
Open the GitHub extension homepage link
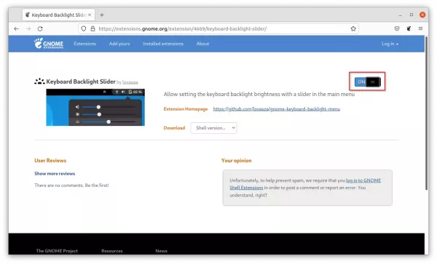coord(277,109)
